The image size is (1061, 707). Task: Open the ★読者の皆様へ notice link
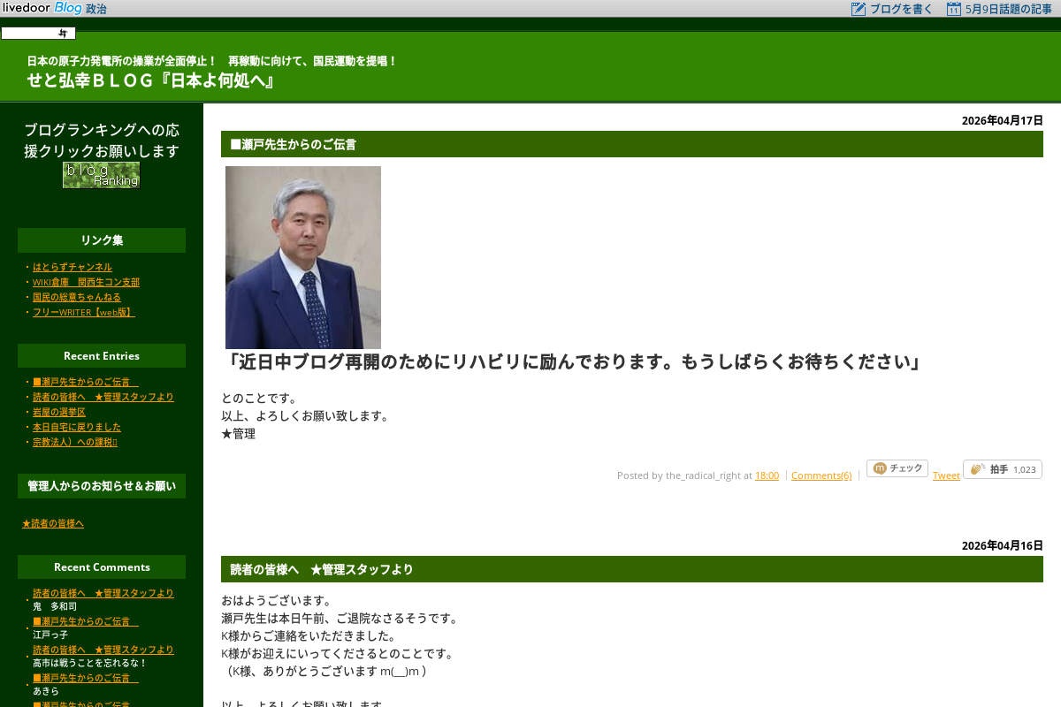(x=53, y=523)
